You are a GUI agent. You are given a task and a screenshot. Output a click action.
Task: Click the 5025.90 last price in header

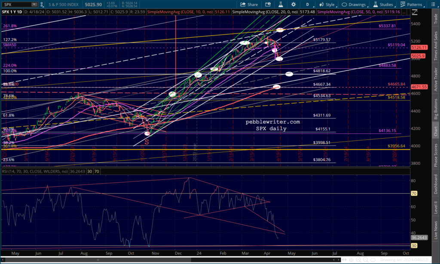[x=93, y=4]
